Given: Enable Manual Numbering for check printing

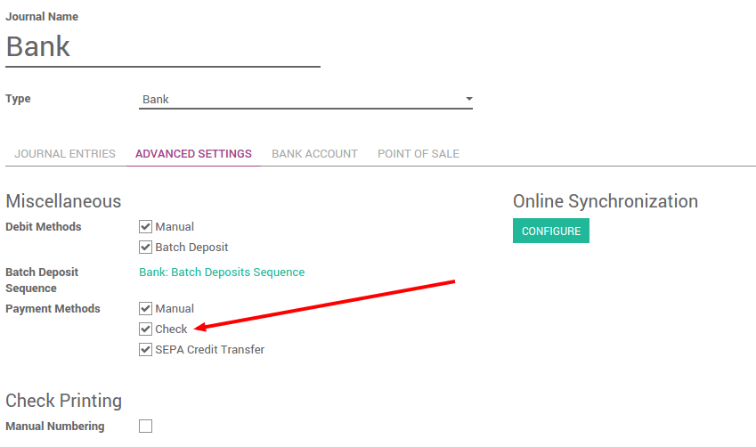Looking at the screenshot, I should pos(145,427).
